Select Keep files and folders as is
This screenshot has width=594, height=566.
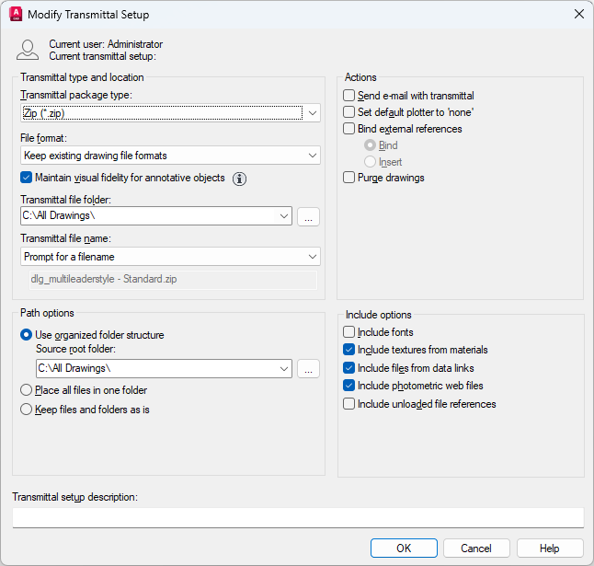pos(27,410)
